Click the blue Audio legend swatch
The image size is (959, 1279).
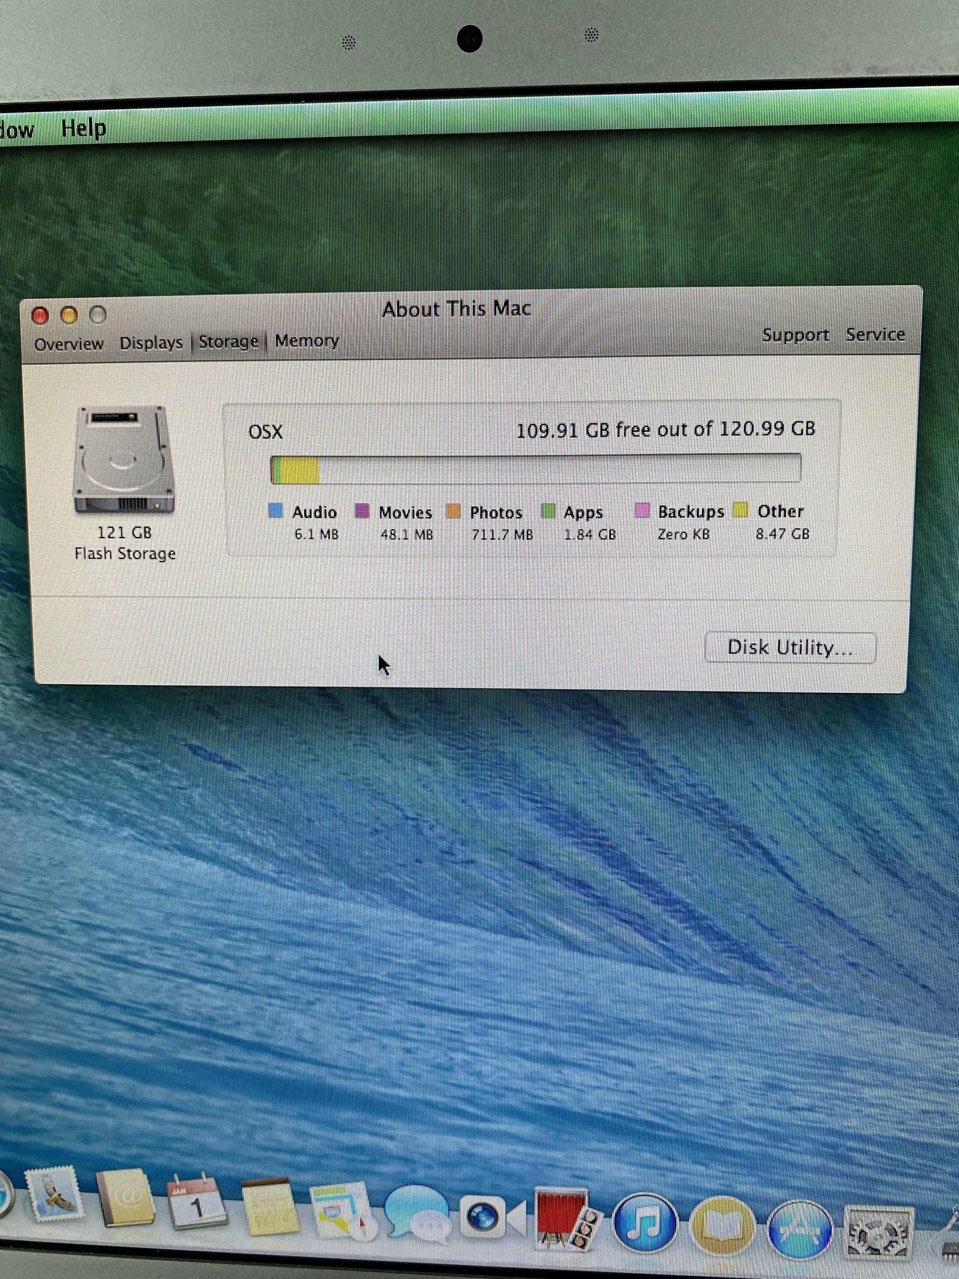click(276, 511)
